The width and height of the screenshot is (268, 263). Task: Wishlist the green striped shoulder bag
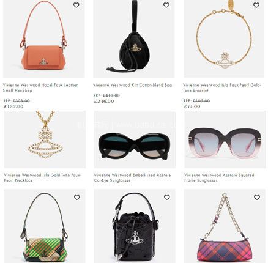(77, 197)
